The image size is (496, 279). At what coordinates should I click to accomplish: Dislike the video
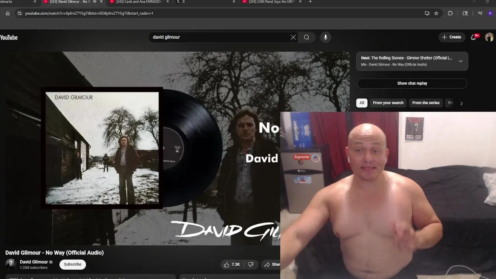[x=251, y=264]
